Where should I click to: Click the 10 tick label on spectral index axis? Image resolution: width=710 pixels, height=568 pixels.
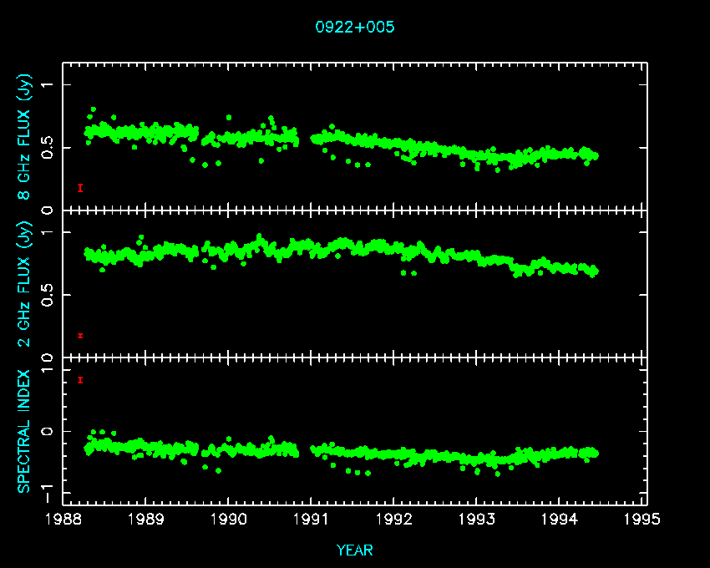(48, 360)
